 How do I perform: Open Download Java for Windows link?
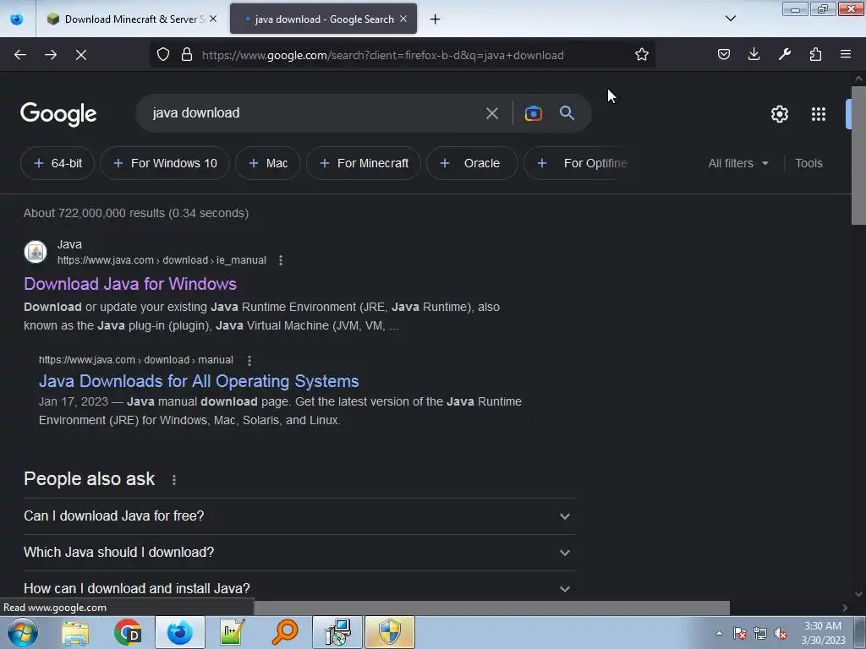[x=130, y=284]
